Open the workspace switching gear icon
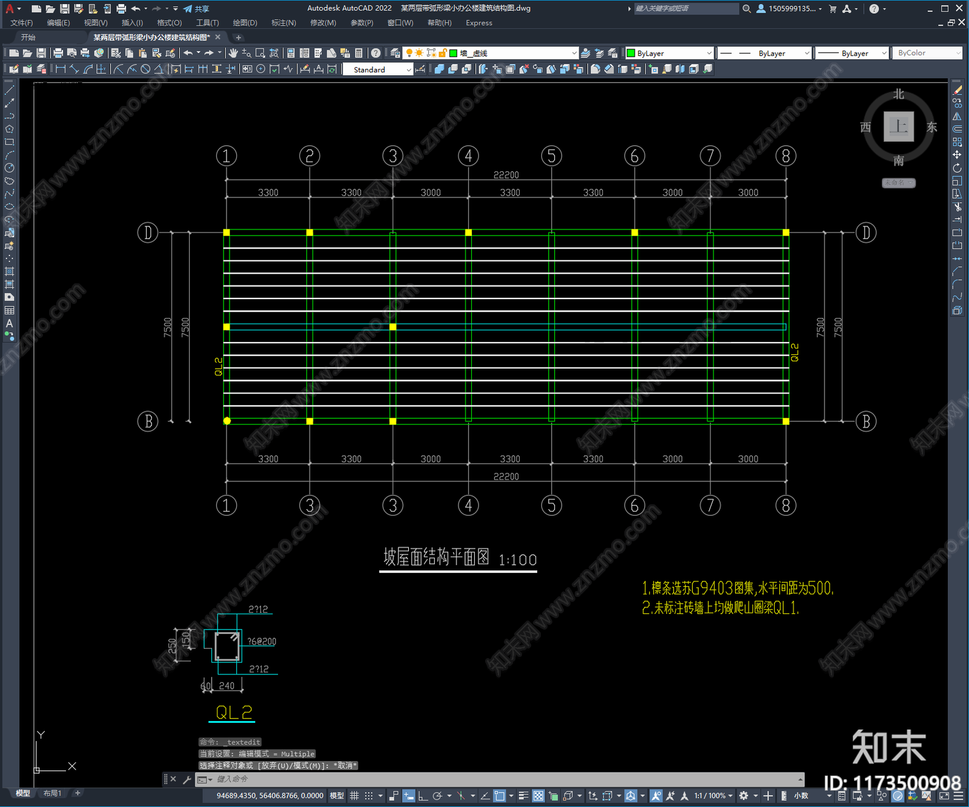This screenshot has width=969, height=807. pos(744,795)
